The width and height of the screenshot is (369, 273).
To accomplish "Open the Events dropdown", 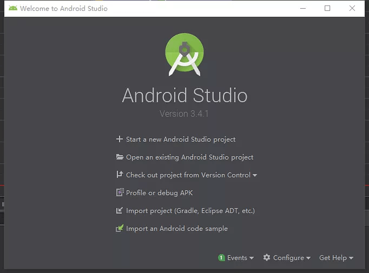I will pos(241,258).
